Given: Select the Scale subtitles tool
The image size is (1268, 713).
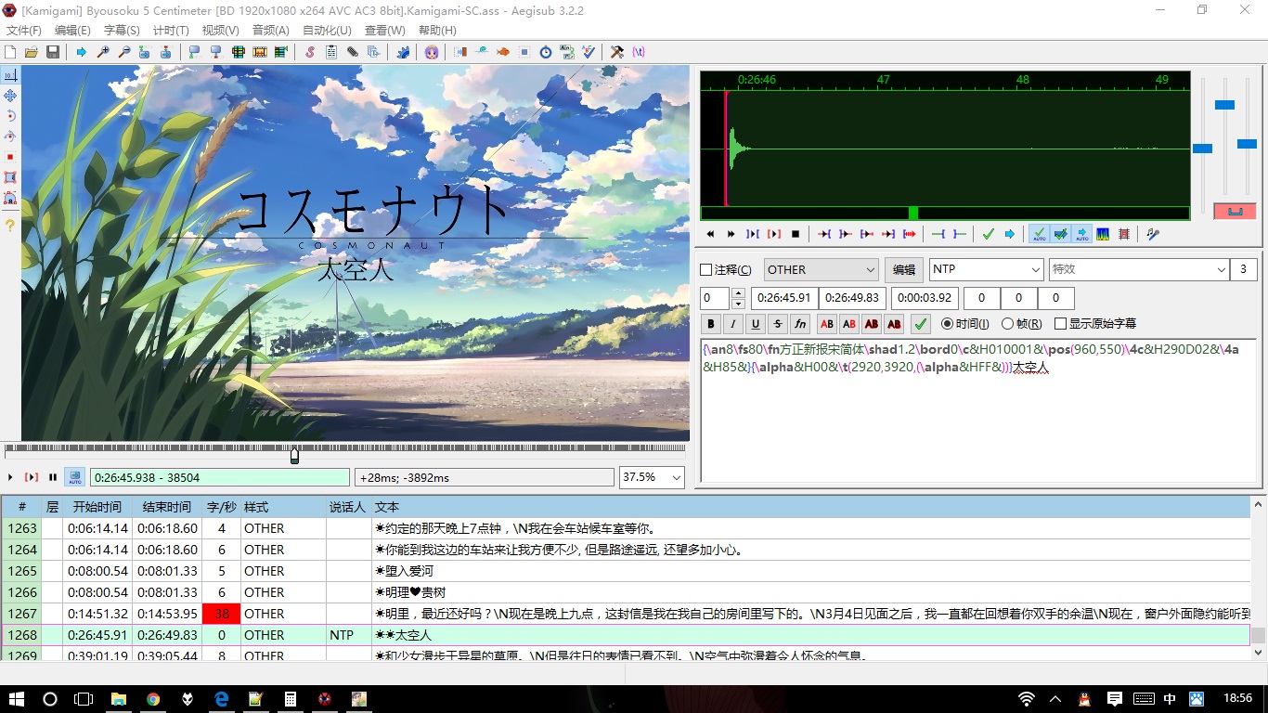Looking at the screenshot, I should click(10, 157).
